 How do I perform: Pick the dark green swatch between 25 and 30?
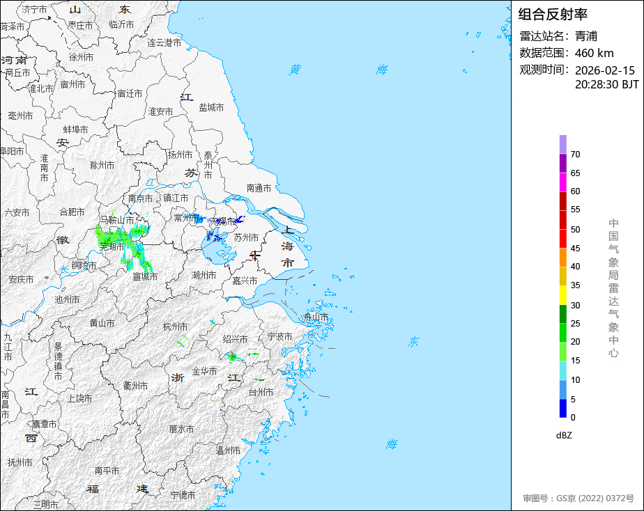tap(562, 314)
